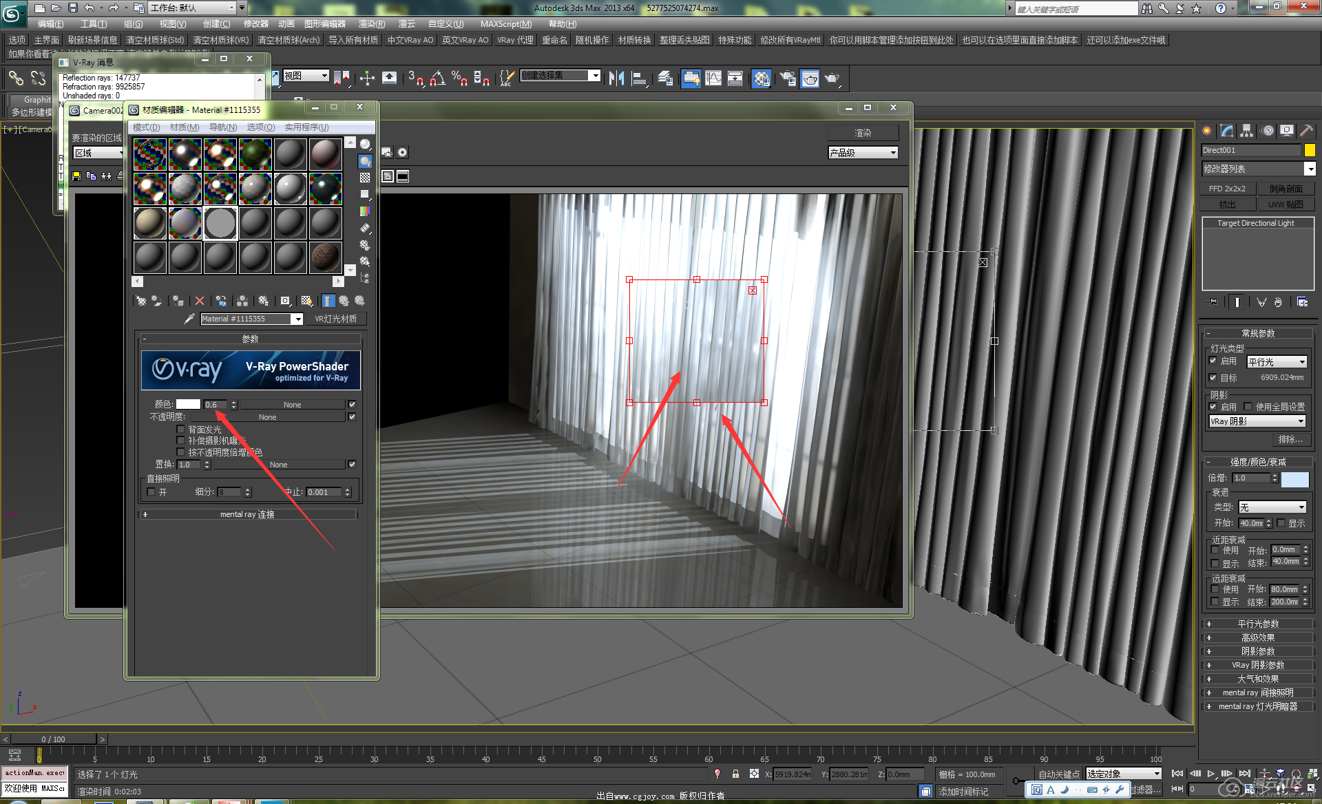This screenshot has height=804, width=1322.
Task: Open the Utilities hammer panel tab
Action: tap(1306, 130)
